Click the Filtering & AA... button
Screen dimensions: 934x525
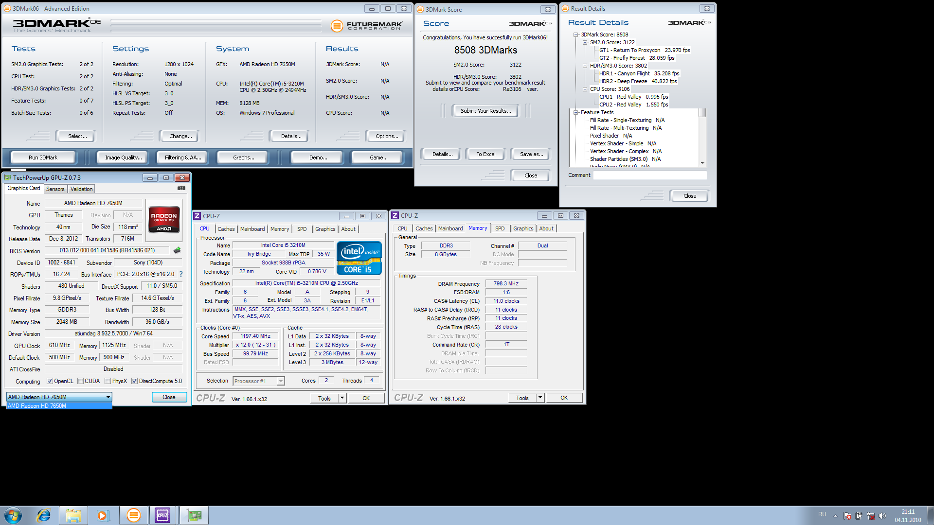(183, 157)
